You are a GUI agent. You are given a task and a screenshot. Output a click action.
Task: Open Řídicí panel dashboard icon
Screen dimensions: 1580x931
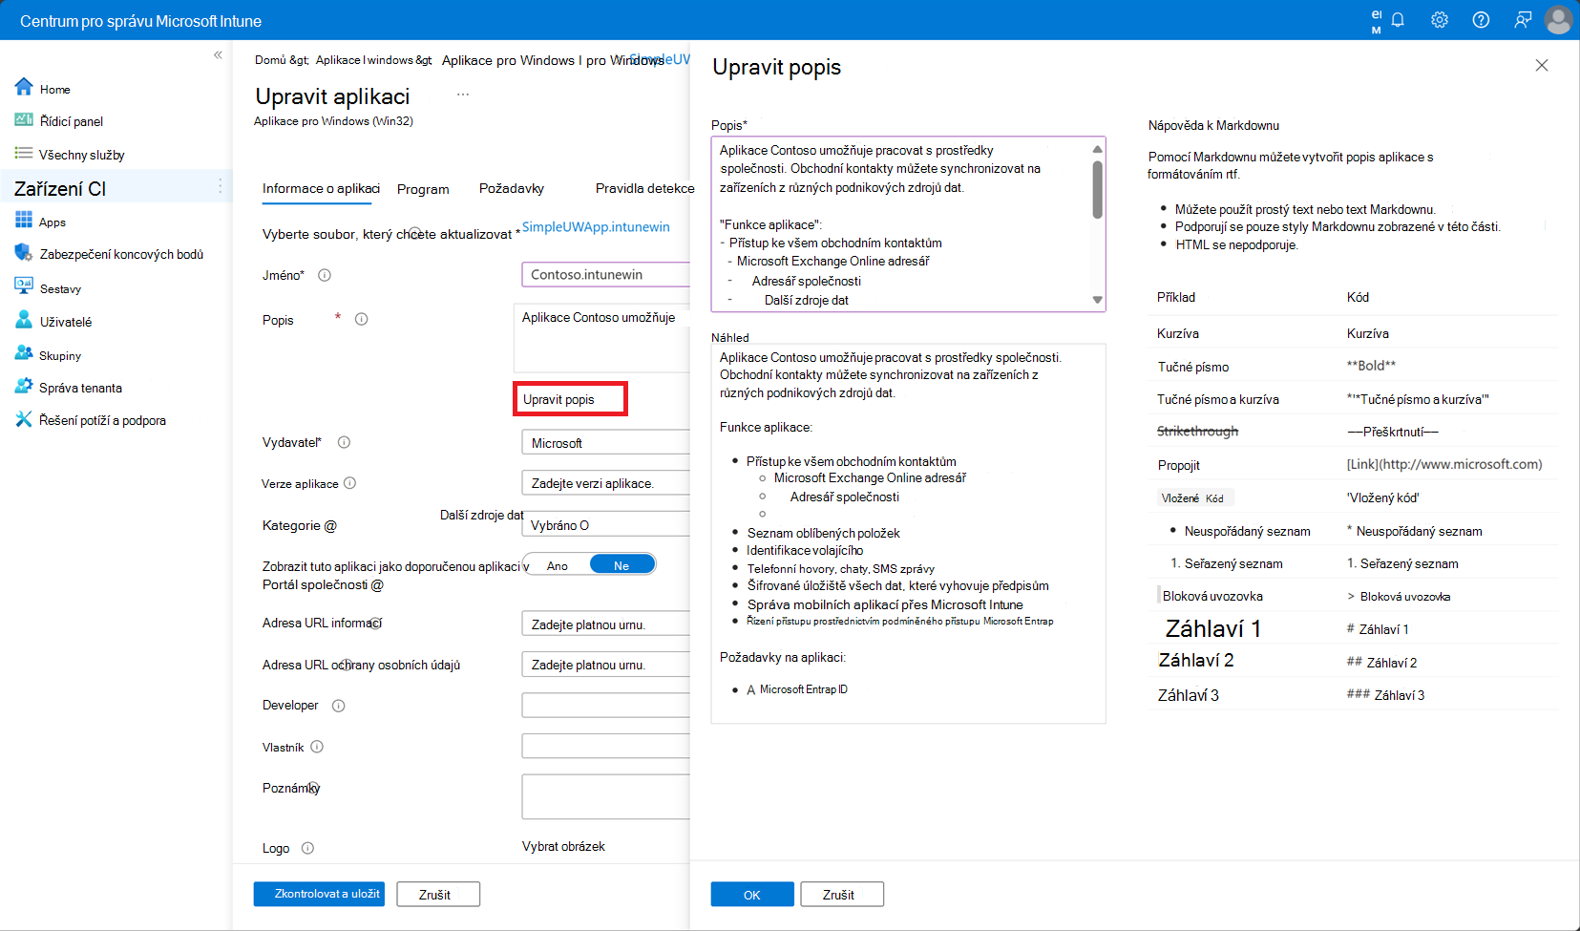[x=24, y=120]
